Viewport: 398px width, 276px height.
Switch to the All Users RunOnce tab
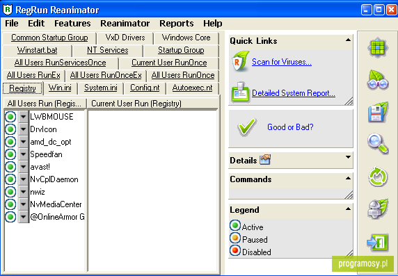coord(183,75)
